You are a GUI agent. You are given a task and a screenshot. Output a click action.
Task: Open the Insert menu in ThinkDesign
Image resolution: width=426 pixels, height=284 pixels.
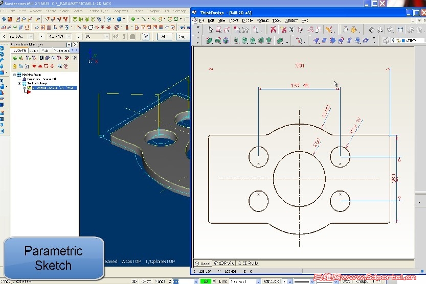coord(234,20)
